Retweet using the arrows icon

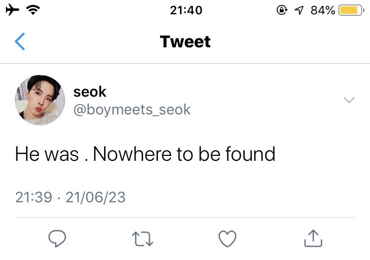pos(143,239)
